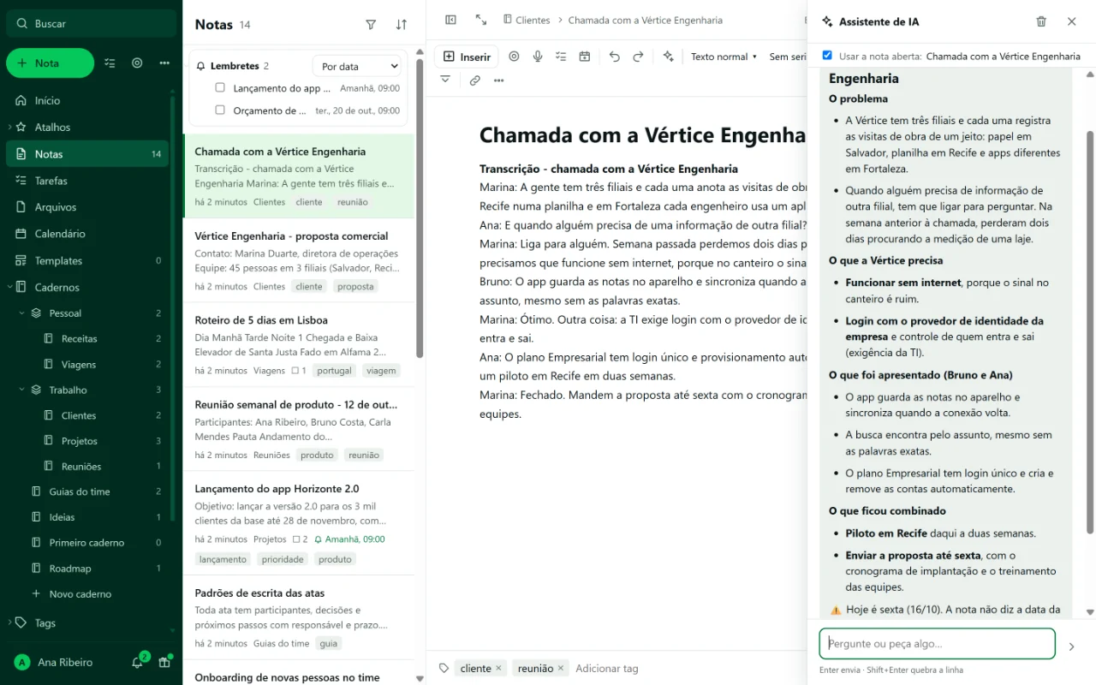
Task: Expand the note to full screen
Action: [481, 20]
